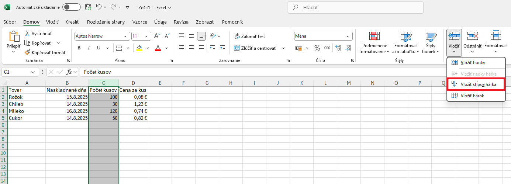Open the Pomocník tab
Image resolution: width=511 pixels, height=184 pixels.
click(x=232, y=22)
